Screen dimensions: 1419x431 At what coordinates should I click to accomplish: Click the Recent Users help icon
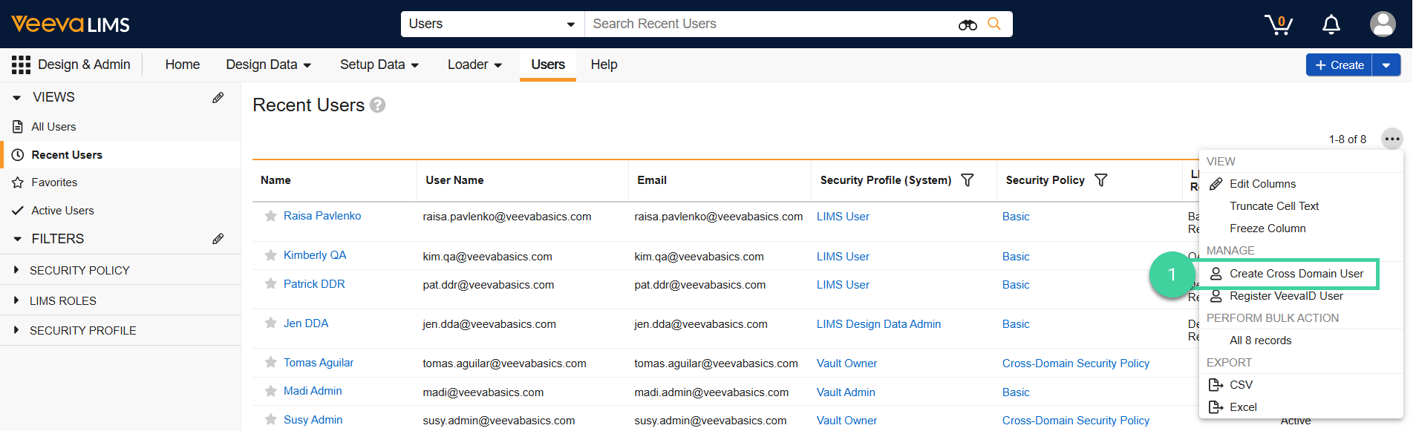(x=377, y=105)
